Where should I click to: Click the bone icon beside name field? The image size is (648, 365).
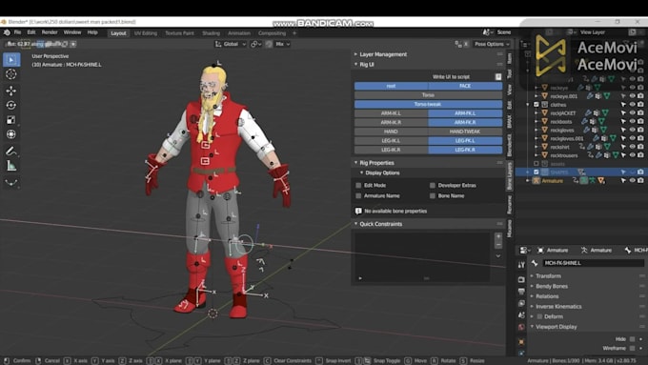pyautogui.click(x=535, y=263)
